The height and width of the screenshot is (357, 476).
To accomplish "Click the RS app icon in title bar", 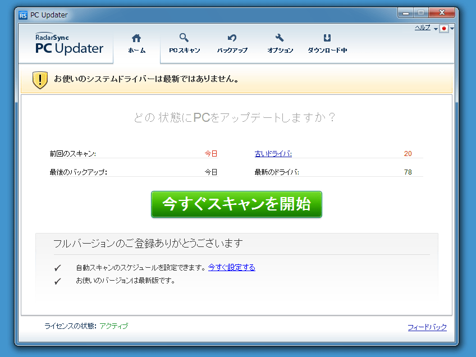I will 23,15.
